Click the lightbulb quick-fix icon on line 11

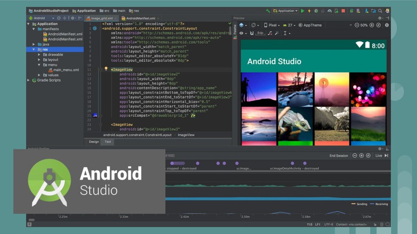click(x=106, y=69)
